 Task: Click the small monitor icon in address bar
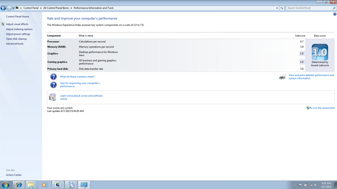point(17,8)
